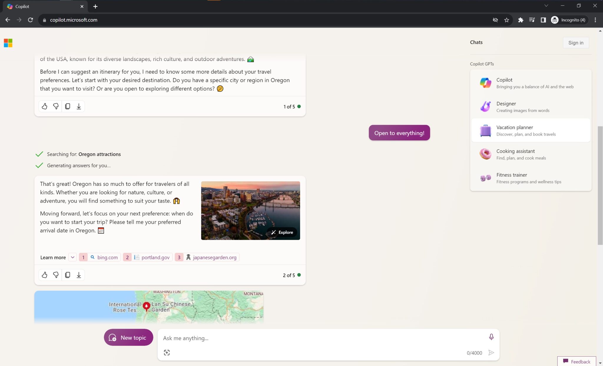Screen dimensions: 603x366
Task: Export the second Copilot response
Action: point(79,275)
